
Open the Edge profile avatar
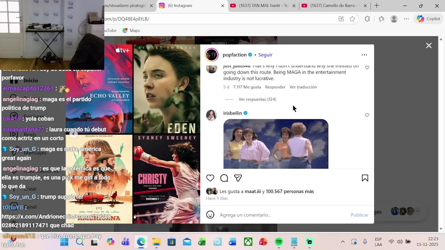[x=394, y=19]
